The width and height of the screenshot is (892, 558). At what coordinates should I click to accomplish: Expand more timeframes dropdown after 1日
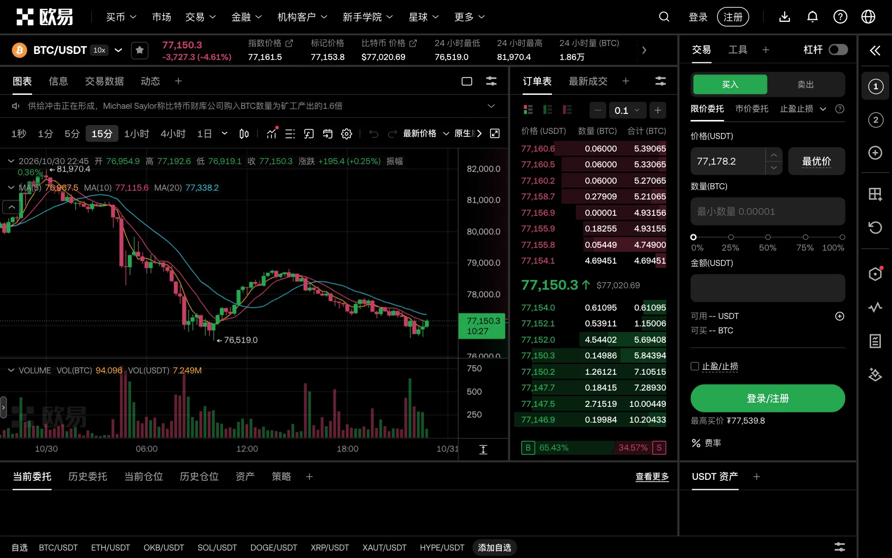click(225, 134)
